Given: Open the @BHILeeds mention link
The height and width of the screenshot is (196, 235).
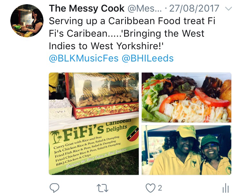Looking at the screenshot, I should tap(148, 58).
